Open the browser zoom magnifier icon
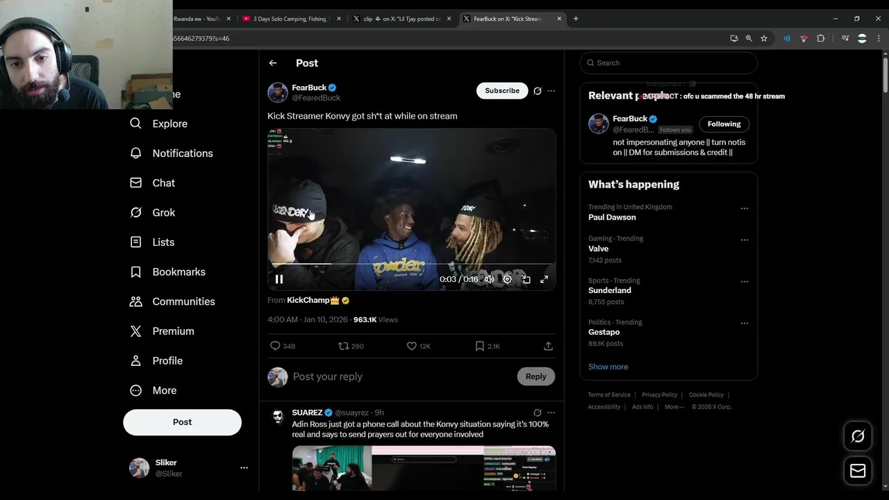 749,39
